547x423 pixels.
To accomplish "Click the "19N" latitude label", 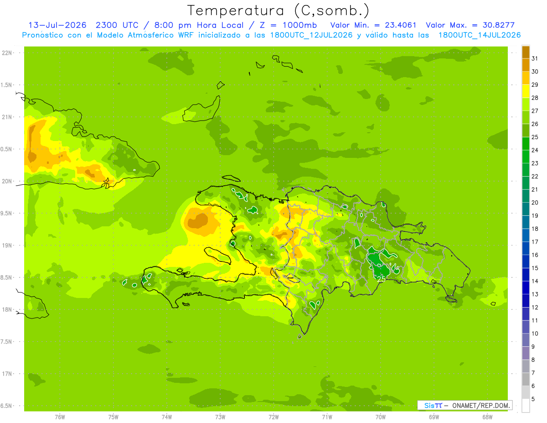I will [x=6, y=245].
